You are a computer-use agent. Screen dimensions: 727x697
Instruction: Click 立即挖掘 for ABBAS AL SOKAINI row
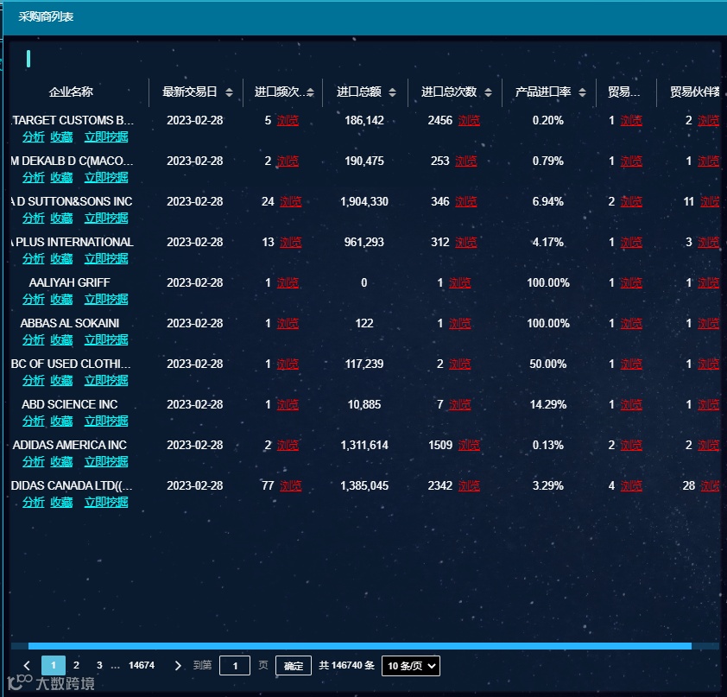[x=106, y=340]
